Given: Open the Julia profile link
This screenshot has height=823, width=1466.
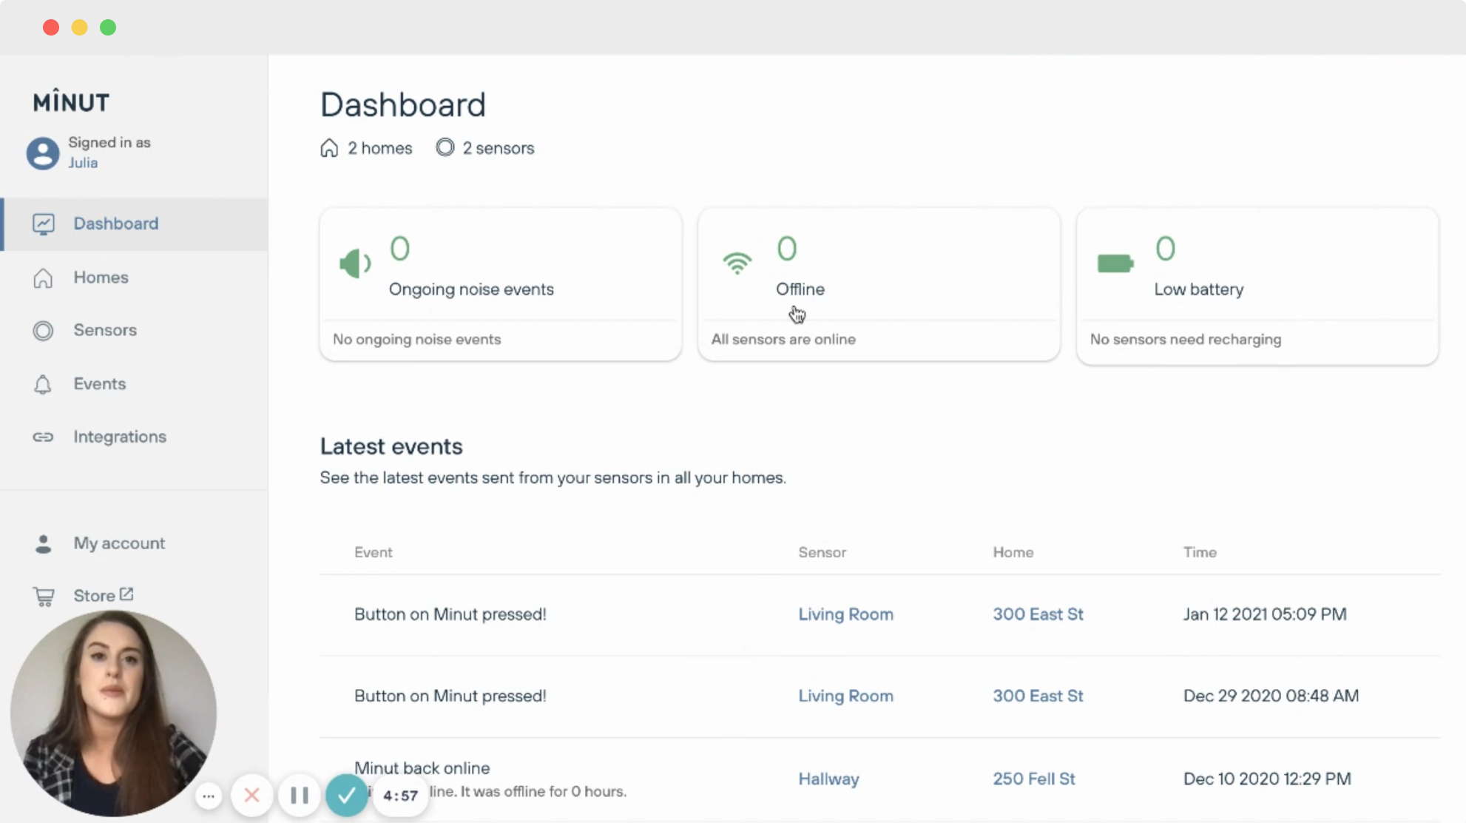Looking at the screenshot, I should pyautogui.click(x=82, y=163).
